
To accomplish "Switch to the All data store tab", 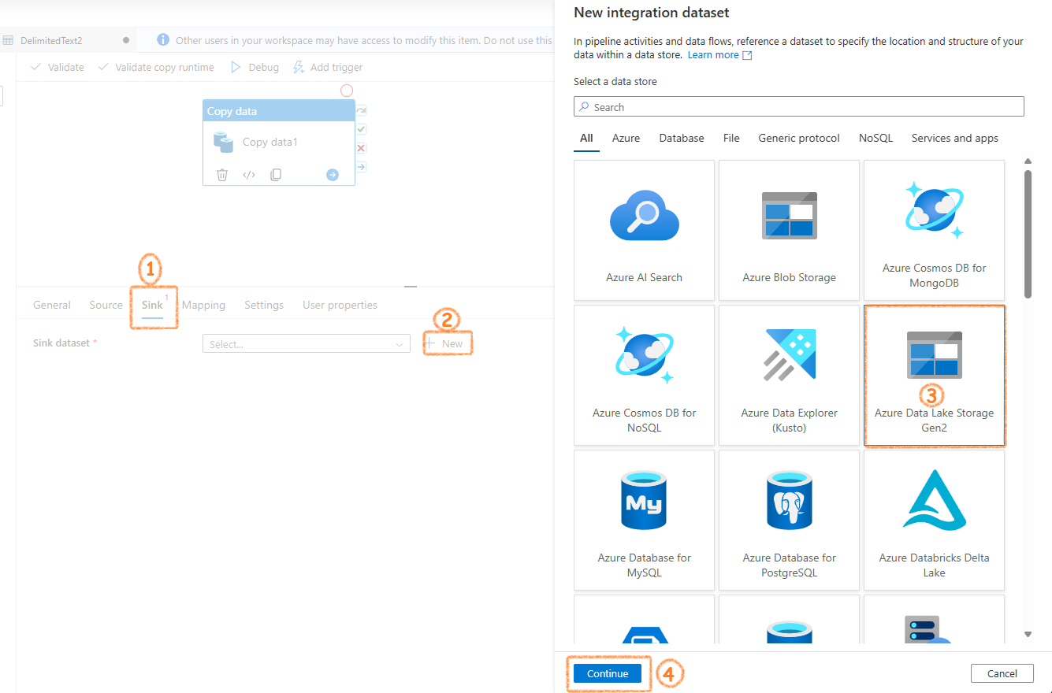I will click(x=586, y=139).
